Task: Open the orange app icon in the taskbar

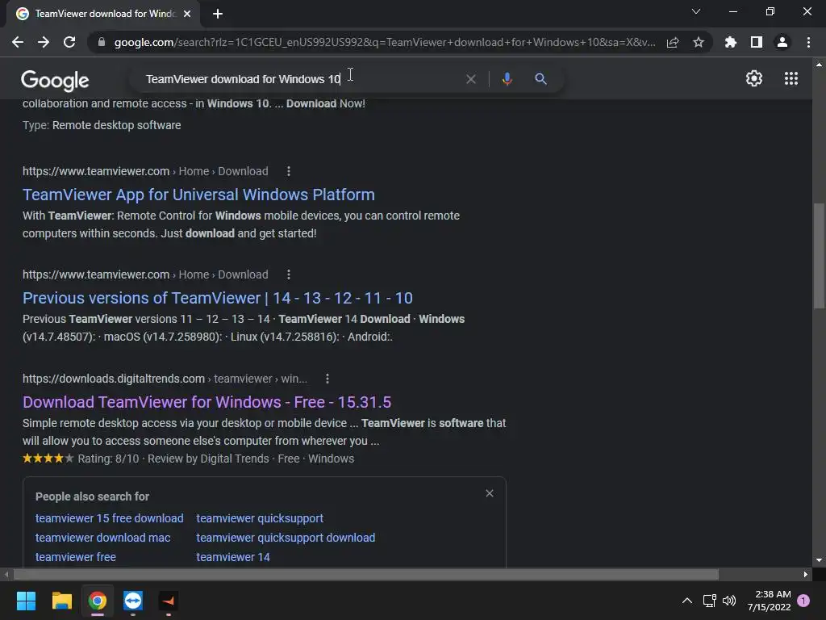Action: point(169,601)
